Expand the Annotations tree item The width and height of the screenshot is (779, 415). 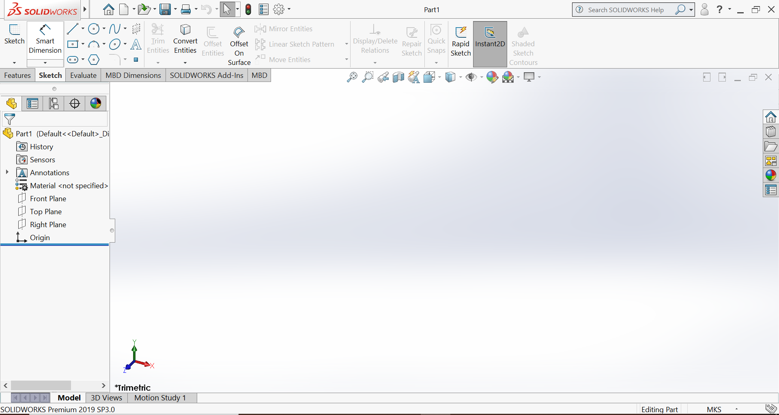click(x=6, y=172)
